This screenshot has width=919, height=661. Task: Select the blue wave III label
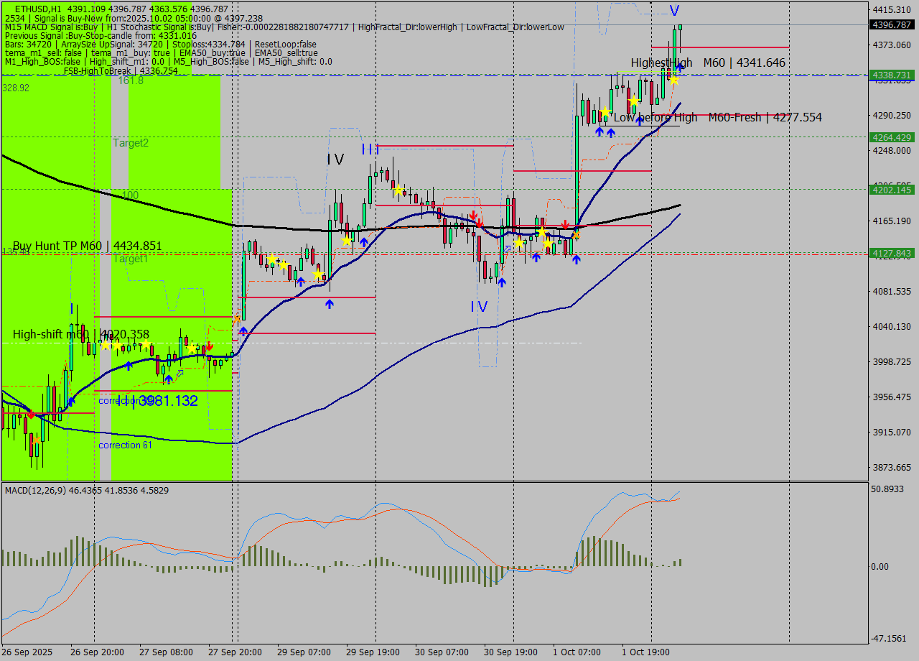coord(370,149)
